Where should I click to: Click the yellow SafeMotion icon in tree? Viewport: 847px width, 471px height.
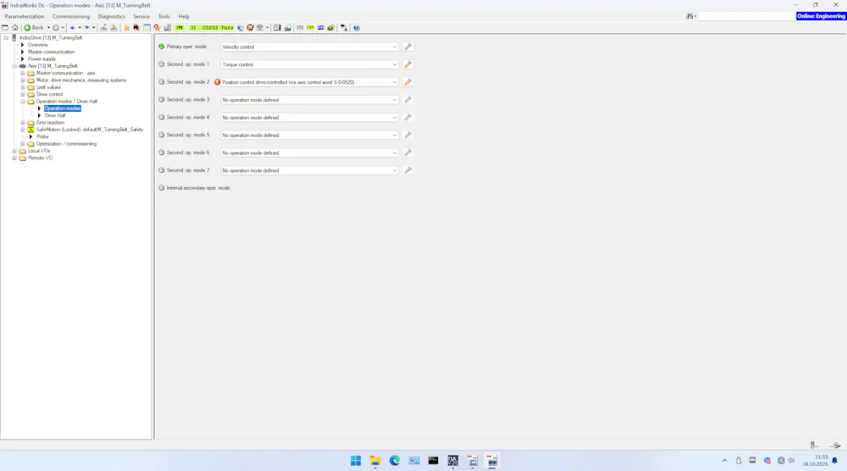(x=30, y=130)
